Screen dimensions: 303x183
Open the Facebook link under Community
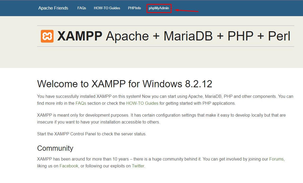click(69, 166)
